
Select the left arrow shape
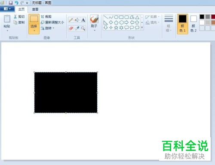pyautogui.click(x=132, y=22)
